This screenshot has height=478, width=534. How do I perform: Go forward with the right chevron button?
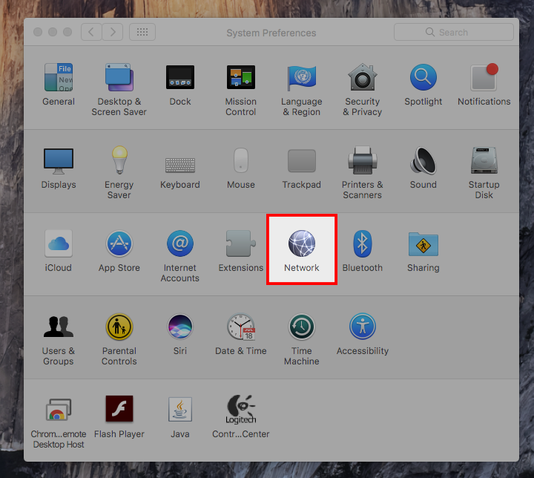click(x=113, y=32)
